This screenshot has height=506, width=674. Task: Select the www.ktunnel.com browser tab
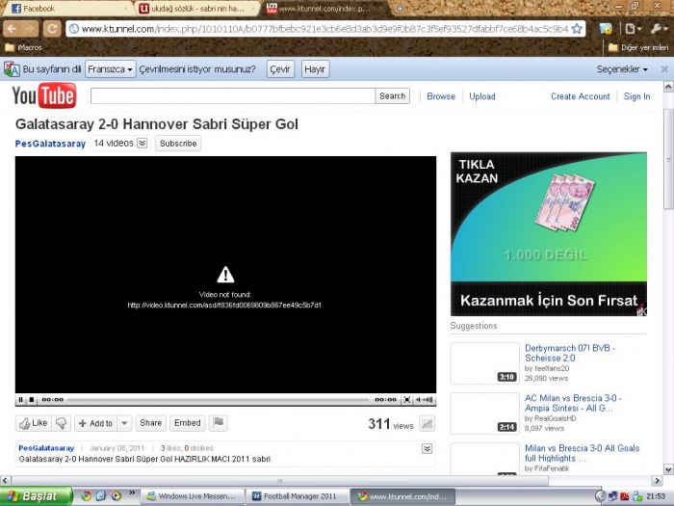[324, 8]
